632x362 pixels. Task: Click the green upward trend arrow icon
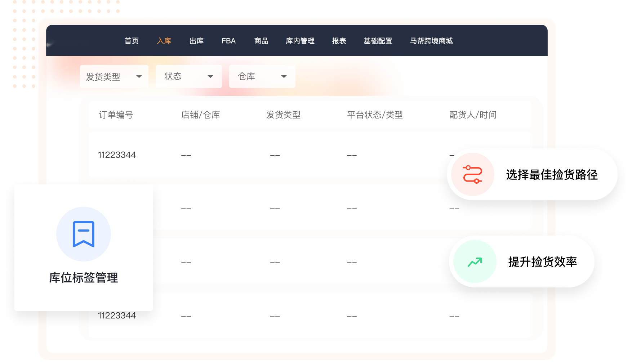coord(475,262)
